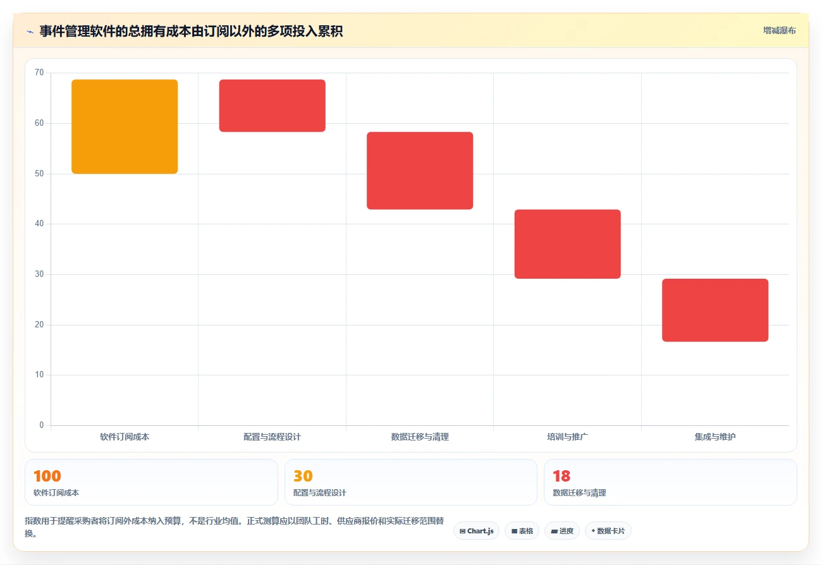Select the 表格 tag chip
Image resolution: width=822 pixels, height=565 pixels.
coord(522,531)
